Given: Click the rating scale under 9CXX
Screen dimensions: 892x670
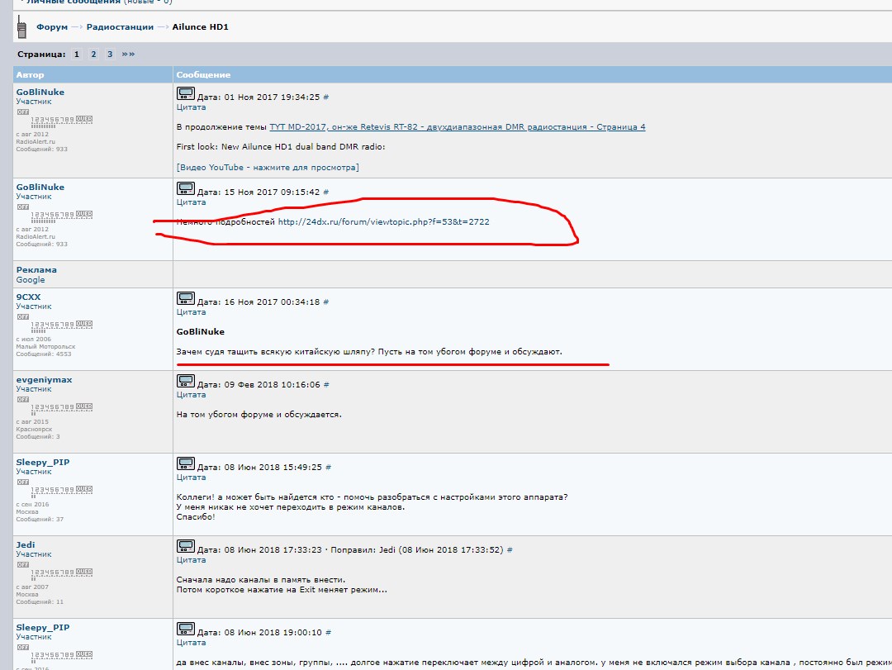Looking at the screenshot, I should (x=61, y=326).
